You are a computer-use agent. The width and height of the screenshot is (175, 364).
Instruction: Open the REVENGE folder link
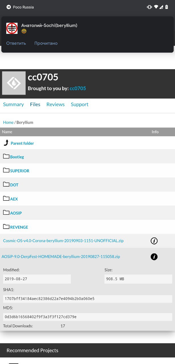tap(19, 227)
